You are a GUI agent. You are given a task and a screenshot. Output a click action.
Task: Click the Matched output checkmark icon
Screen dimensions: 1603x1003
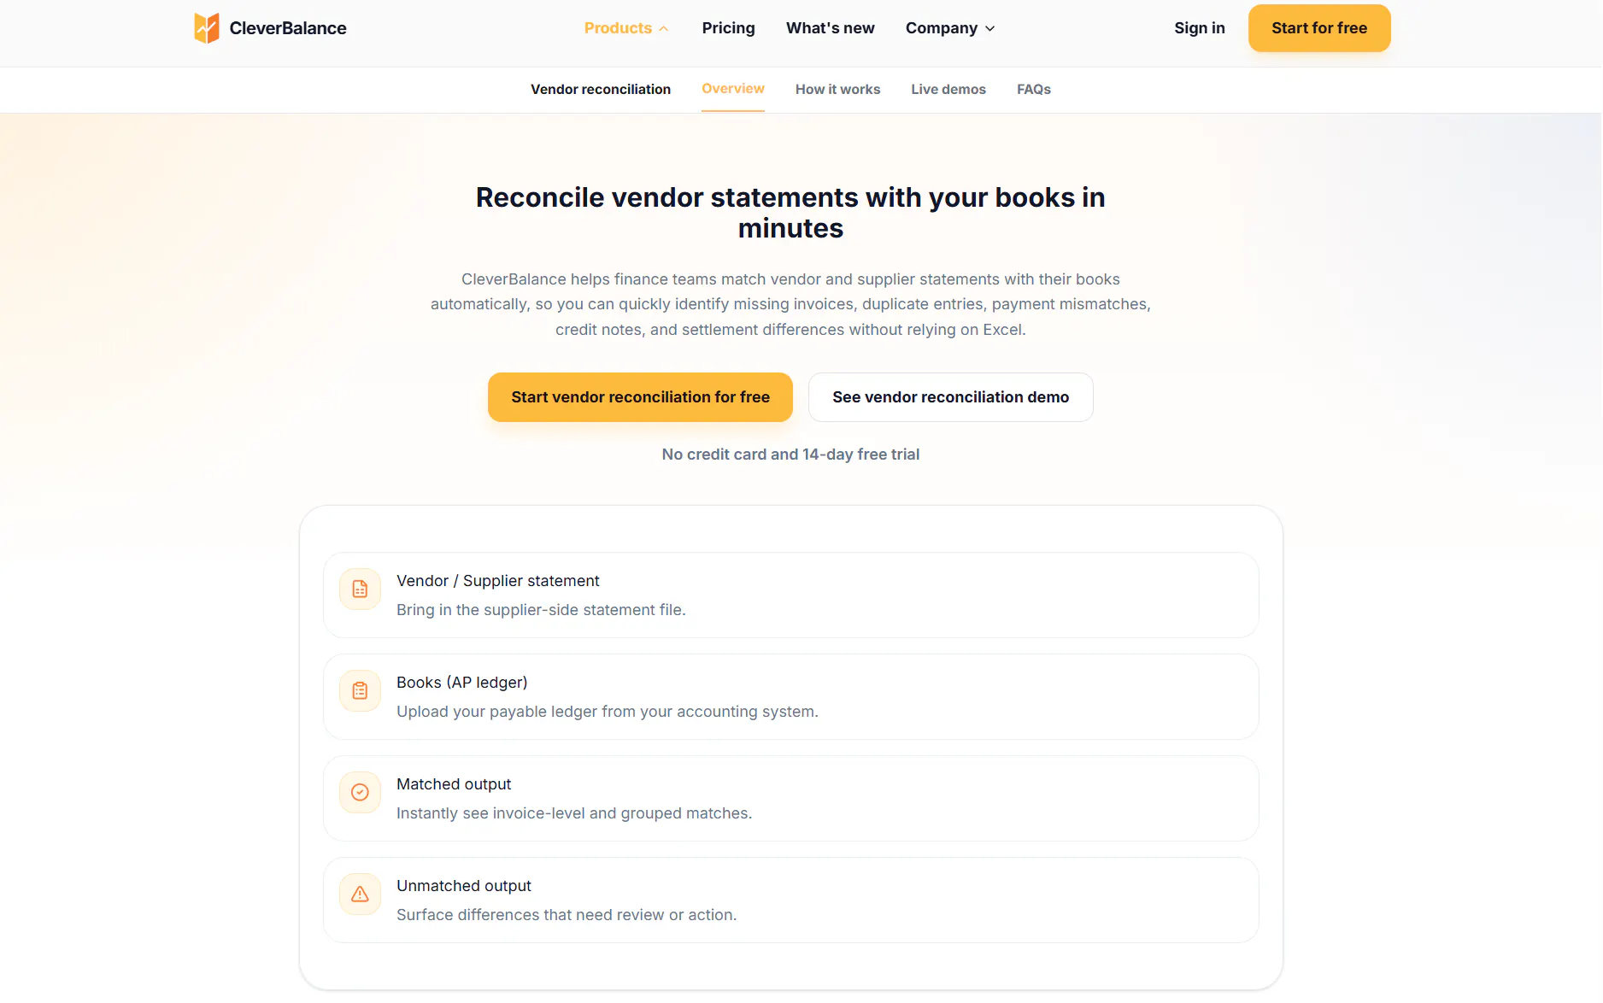[x=360, y=793]
